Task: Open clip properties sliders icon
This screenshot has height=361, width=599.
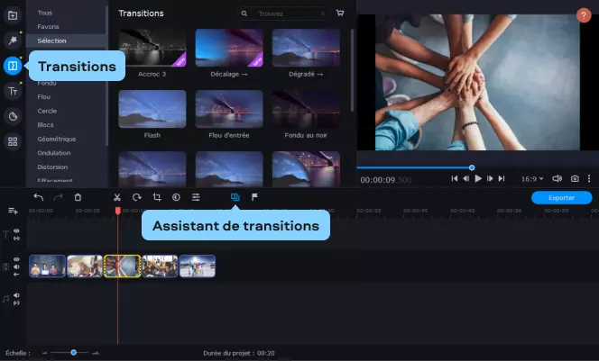Action: (196, 197)
